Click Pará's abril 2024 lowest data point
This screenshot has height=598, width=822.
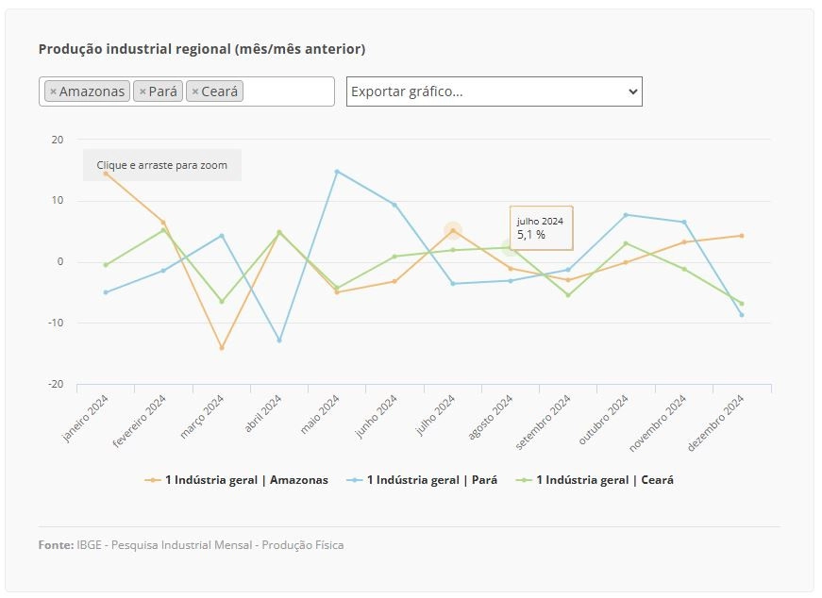279,341
